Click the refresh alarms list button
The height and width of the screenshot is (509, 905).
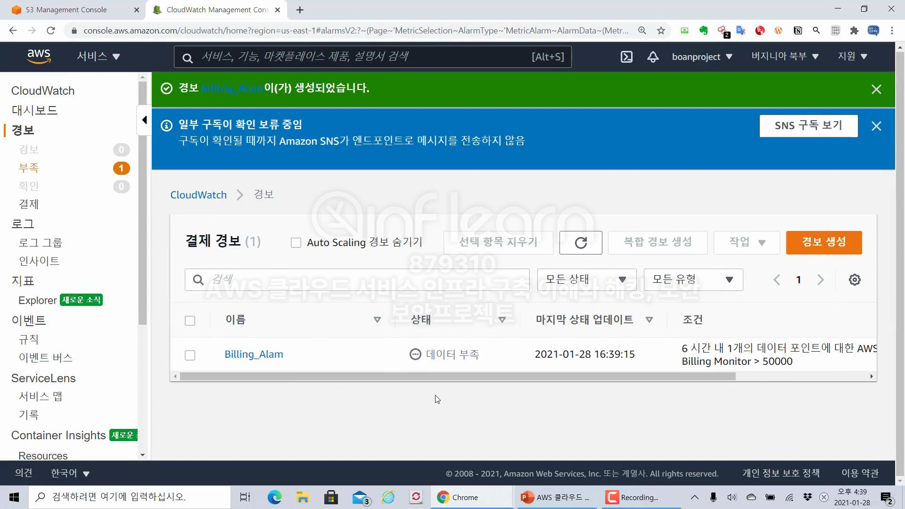581,243
